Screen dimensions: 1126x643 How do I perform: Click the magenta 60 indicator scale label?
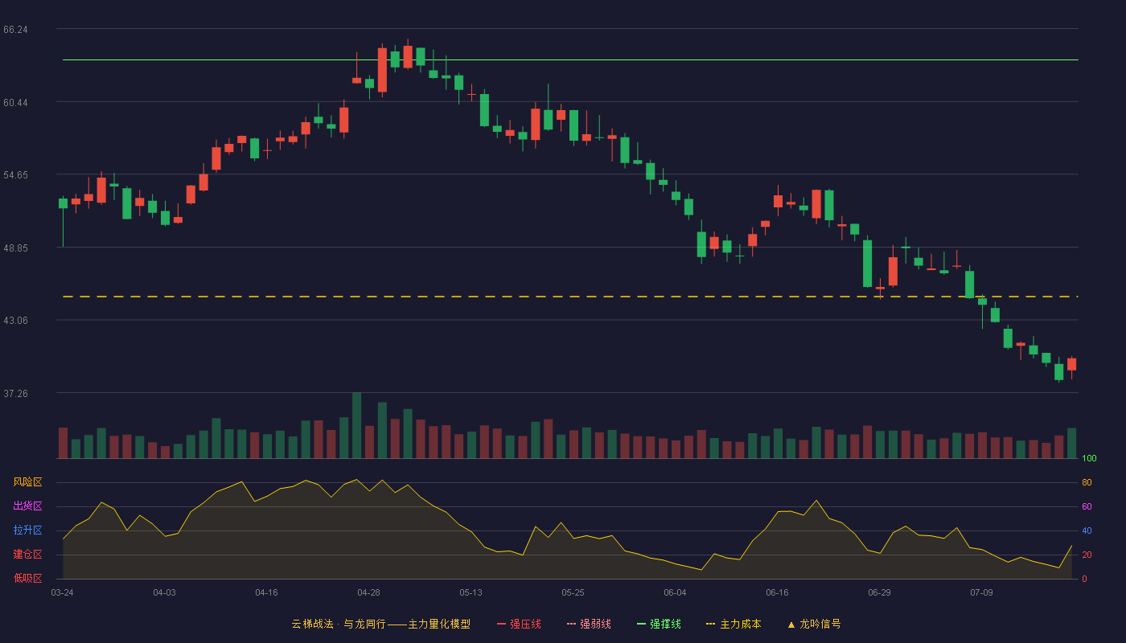click(x=1087, y=506)
